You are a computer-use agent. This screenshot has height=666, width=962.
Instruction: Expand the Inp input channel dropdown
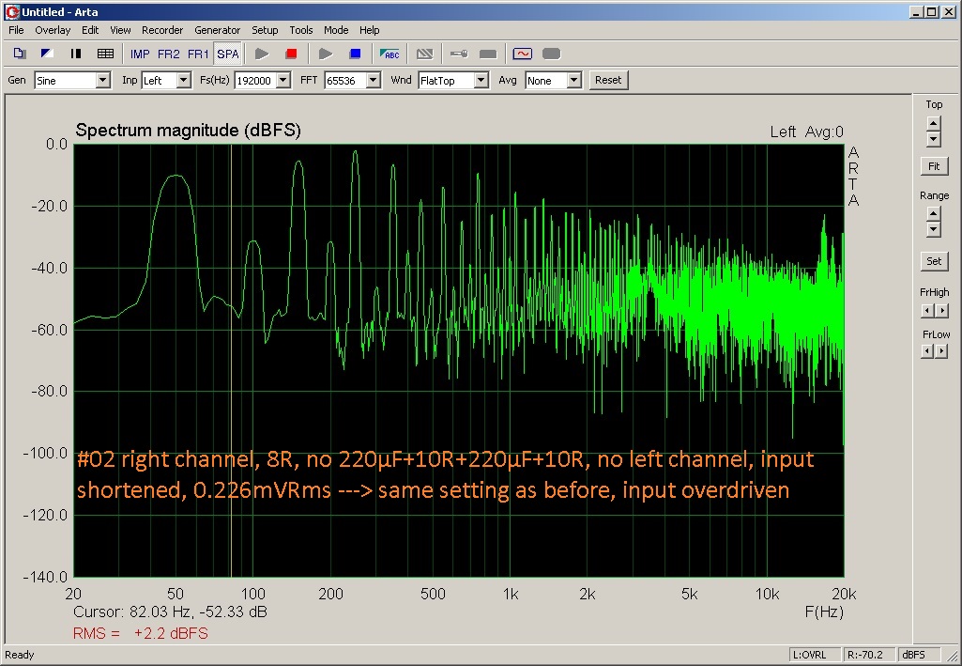tap(183, 81)
